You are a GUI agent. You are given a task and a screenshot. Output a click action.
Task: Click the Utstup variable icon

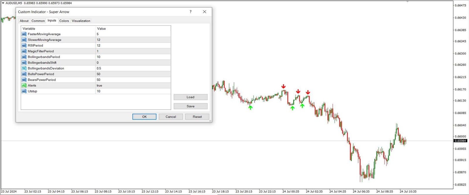coord(24,91)
